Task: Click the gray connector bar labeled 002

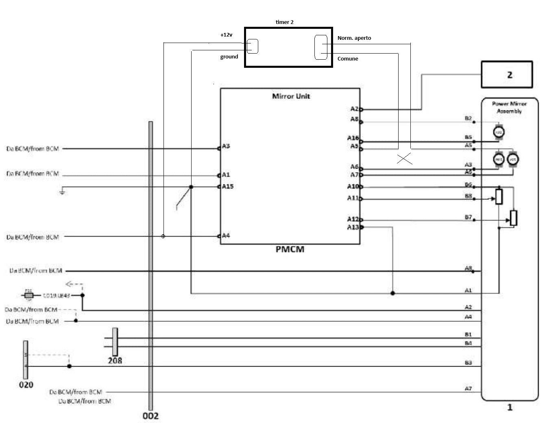Action: click(x=150, y=266)
